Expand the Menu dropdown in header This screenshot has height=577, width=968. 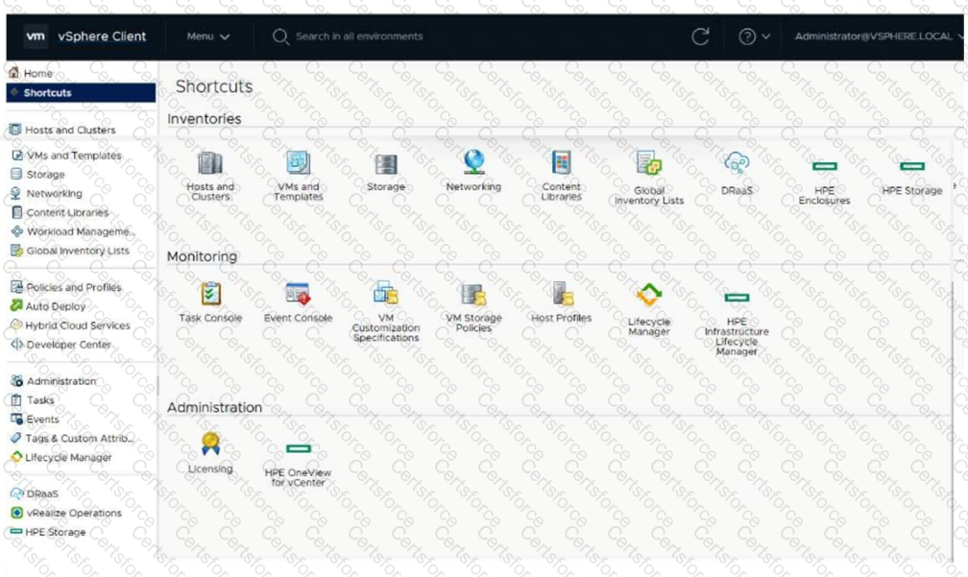[x=208, y=36]
